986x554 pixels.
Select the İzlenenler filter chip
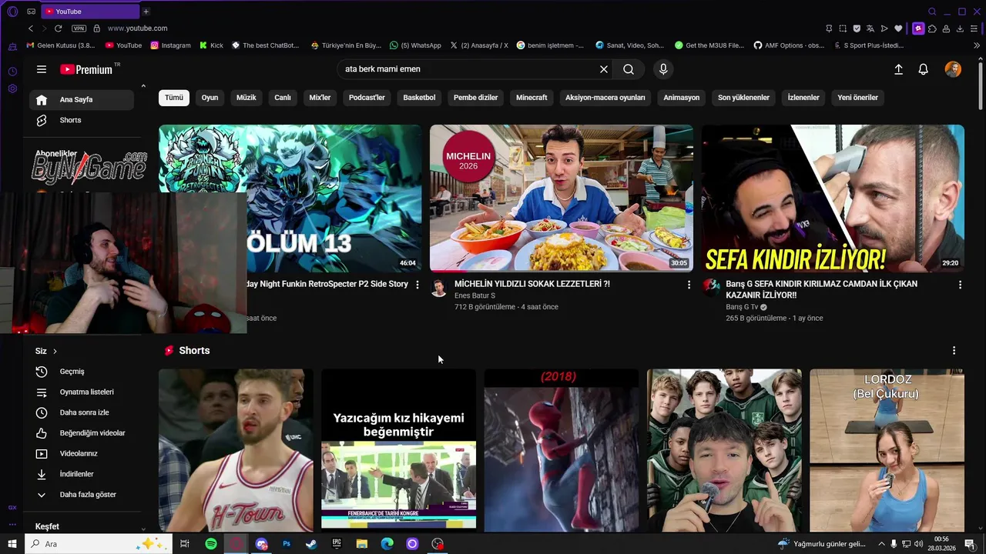tap(803, 98)
